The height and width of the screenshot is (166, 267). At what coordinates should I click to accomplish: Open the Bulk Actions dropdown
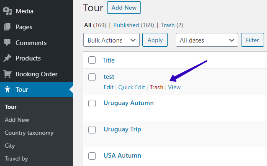tap(111, 40)
